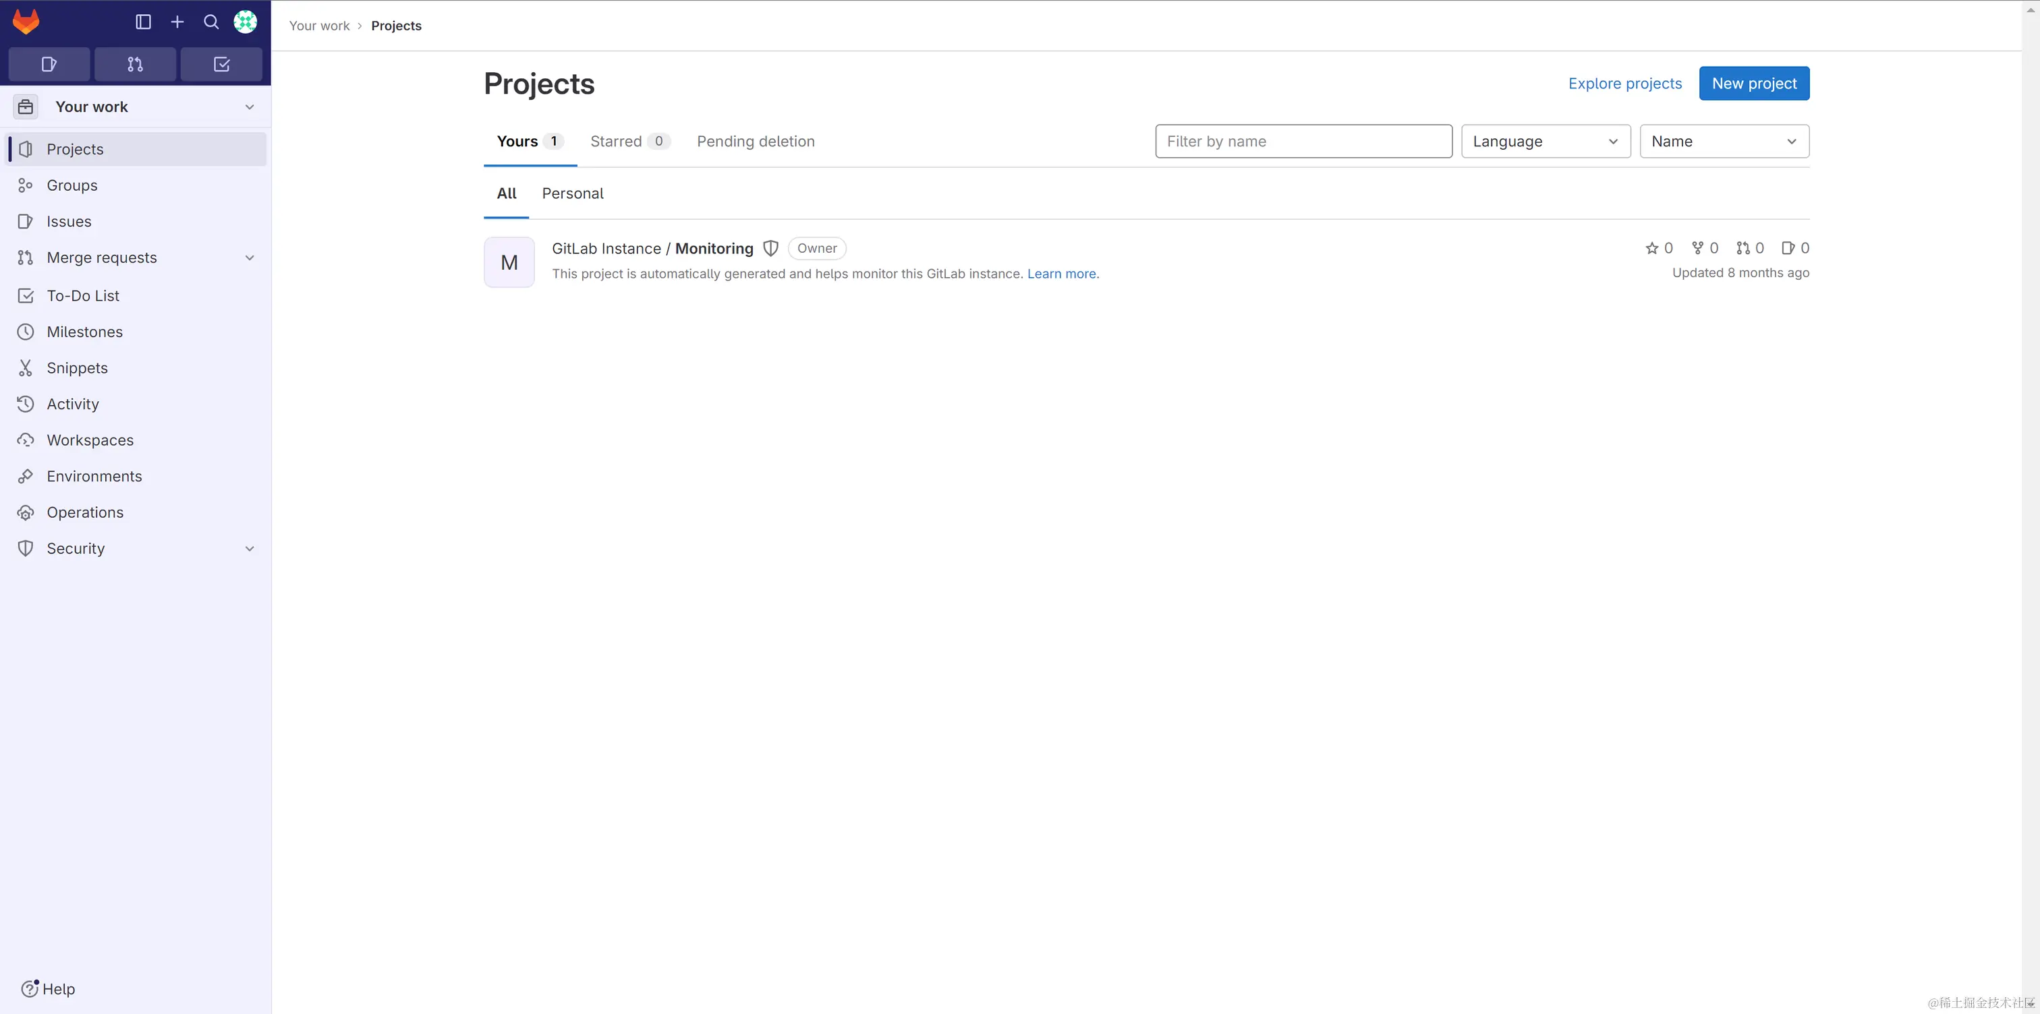Click the New project button

click(x=1754, y=84)
